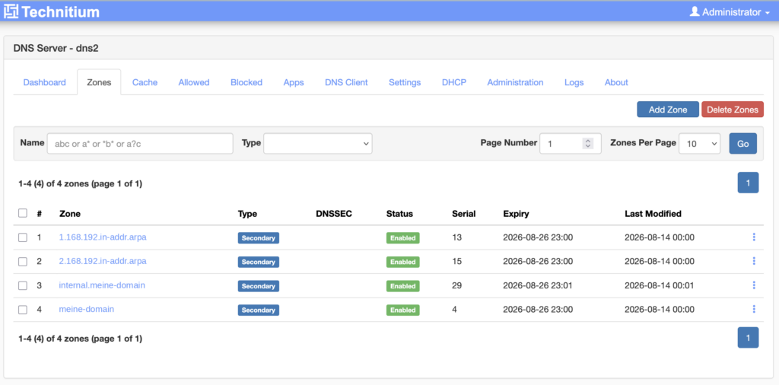Image resolution: width=779 pixels, height=385 pixels.
Task: Open the DNS Client tab
Action: coord(346,82)
